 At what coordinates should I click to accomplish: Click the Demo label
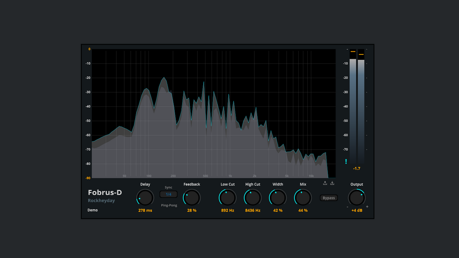tap(93, 210)
